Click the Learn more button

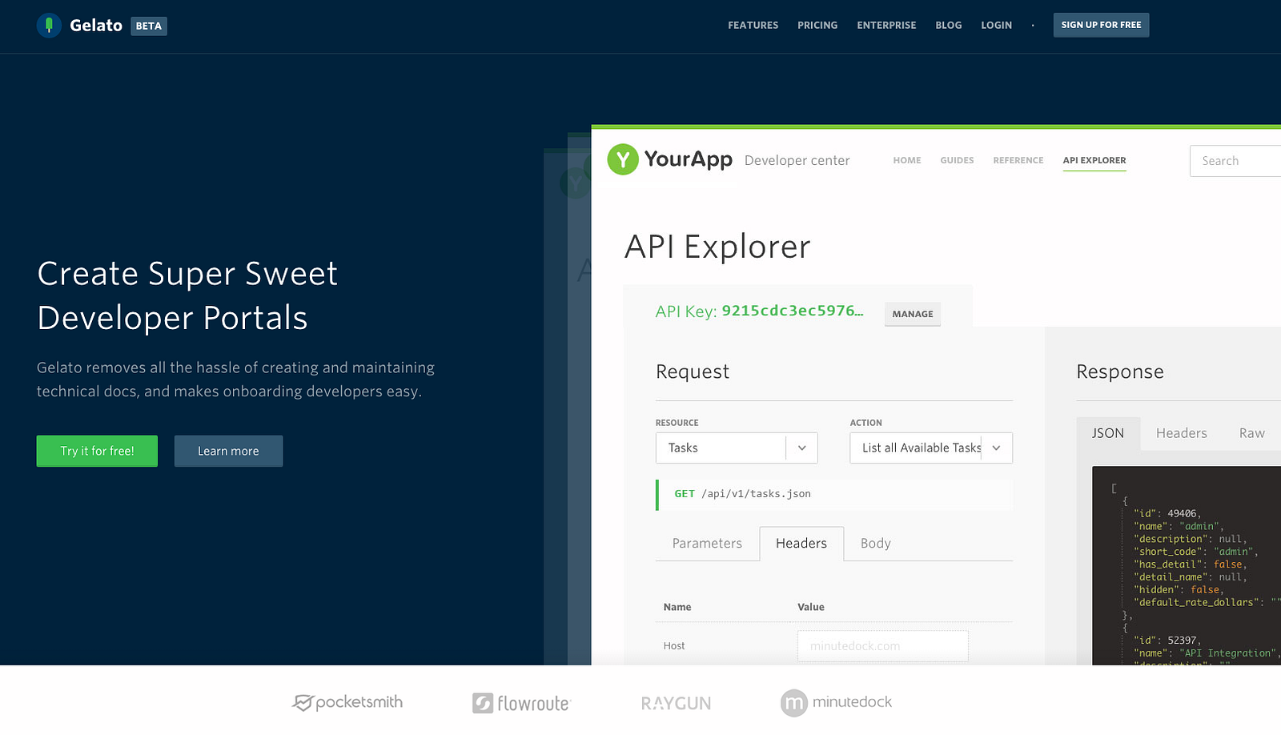(x=228, y=451)
